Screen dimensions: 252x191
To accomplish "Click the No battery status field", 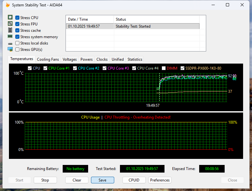I will click(x=75, y=169).
